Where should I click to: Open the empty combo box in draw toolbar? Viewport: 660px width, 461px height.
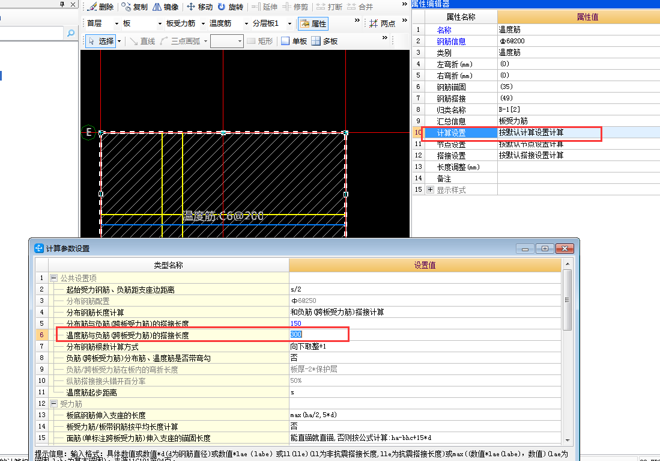(227, 41)
